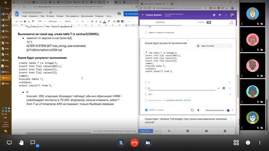Go back using arrow in Forms header
269x151 pixels.
point(143,15)
